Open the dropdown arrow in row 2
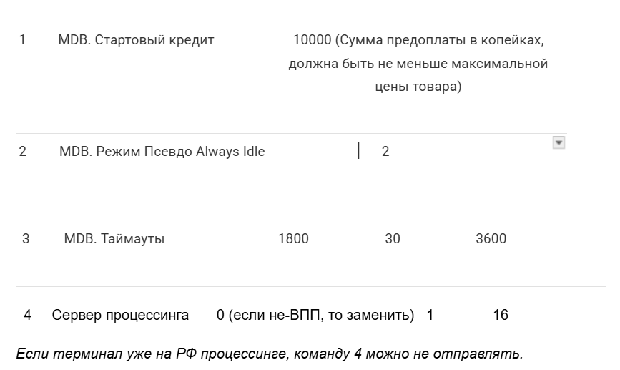 point(559,143)
